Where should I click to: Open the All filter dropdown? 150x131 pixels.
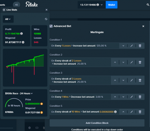tap(8, 19)
